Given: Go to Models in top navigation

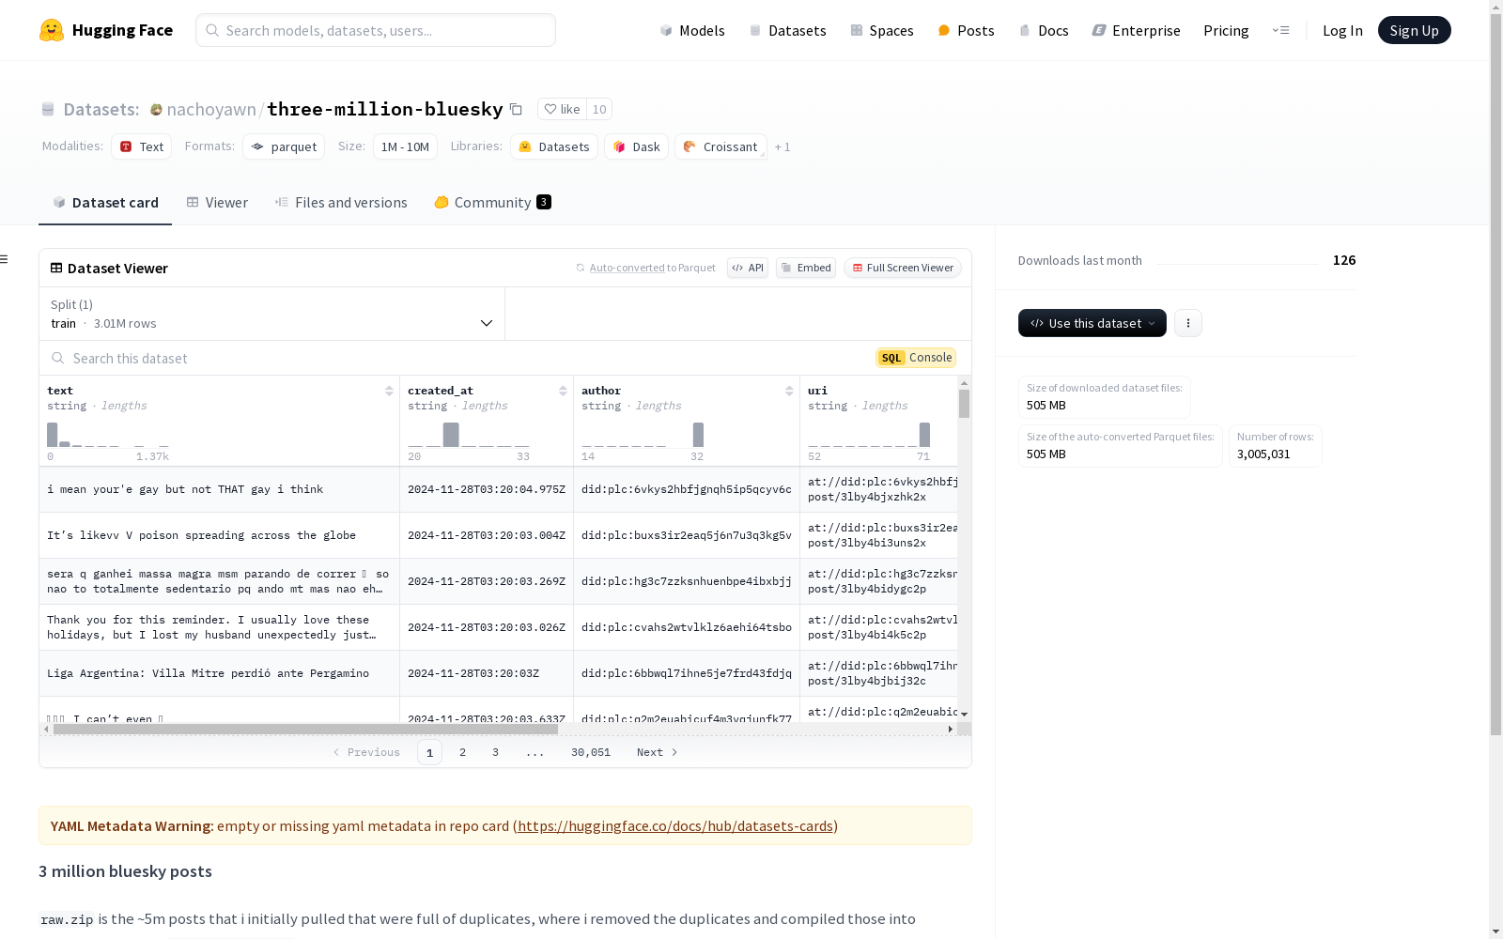Looking at the screenshot, I should pyautogui.click(x=692, y=30).
